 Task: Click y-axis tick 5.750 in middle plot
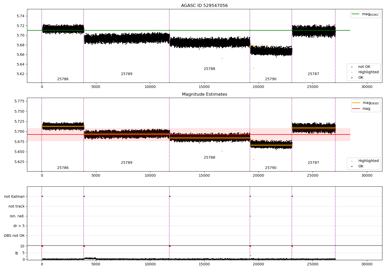pos(19,111)
